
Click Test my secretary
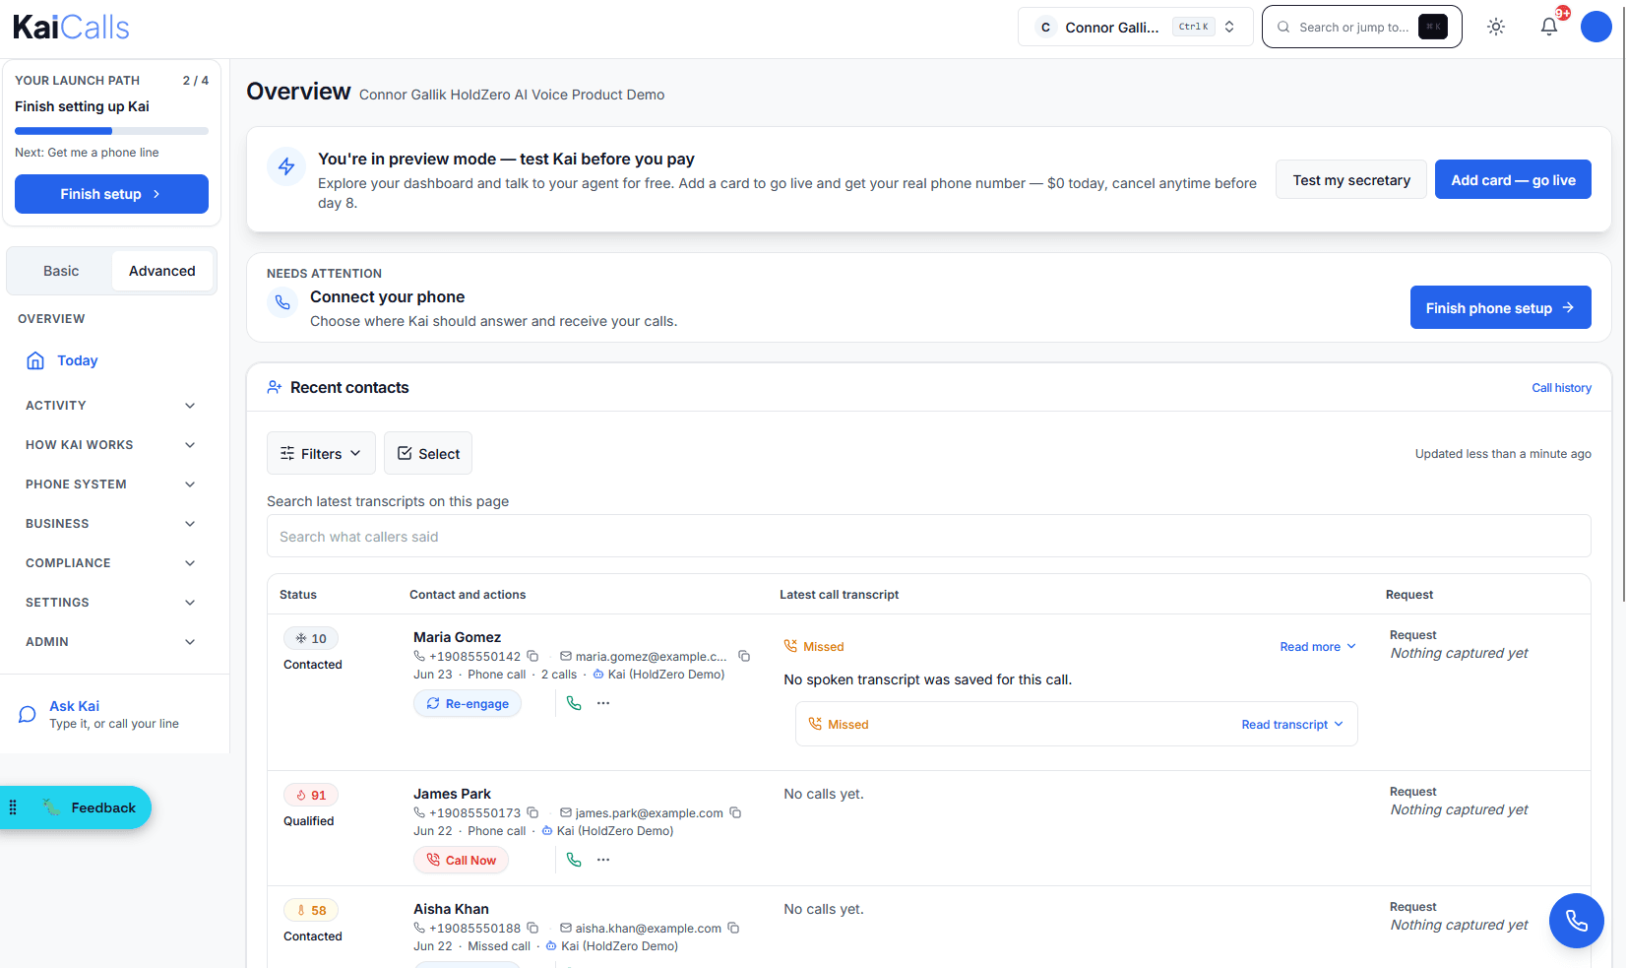[1351, 179]
